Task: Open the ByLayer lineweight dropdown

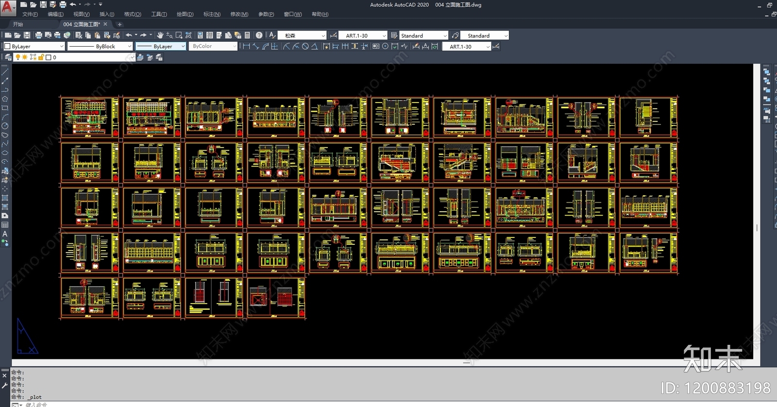Action: pyautogui.click(x=161, y=46)
